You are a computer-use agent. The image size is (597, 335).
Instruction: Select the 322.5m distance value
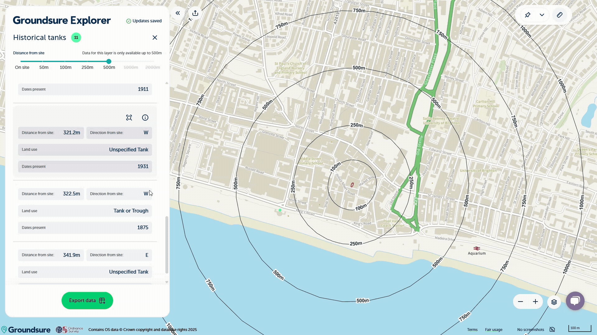pyautogui.click(x=72, y=194)
